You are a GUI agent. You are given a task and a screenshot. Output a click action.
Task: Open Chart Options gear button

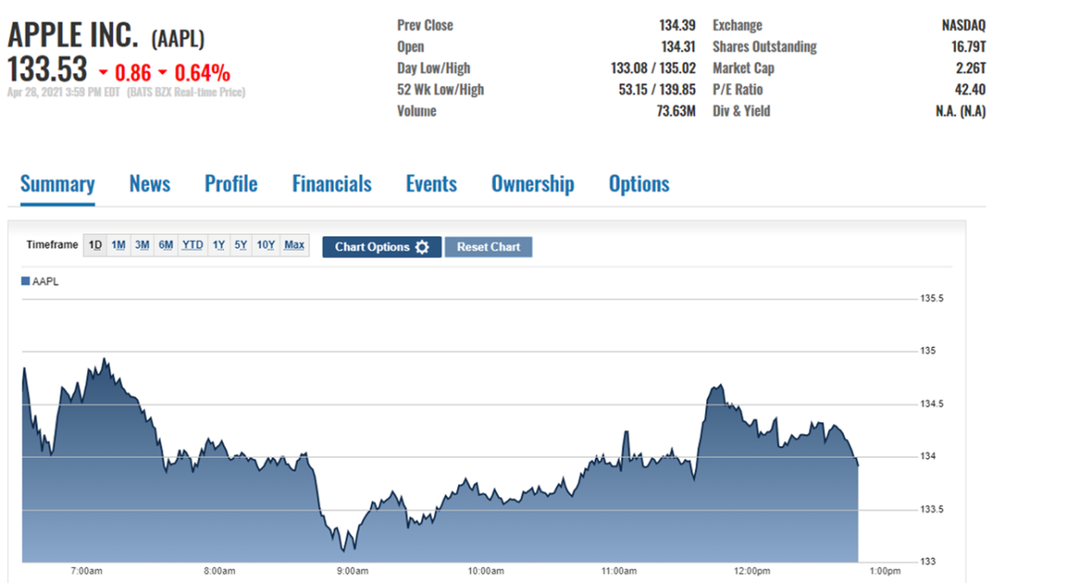tap(381, 247)
